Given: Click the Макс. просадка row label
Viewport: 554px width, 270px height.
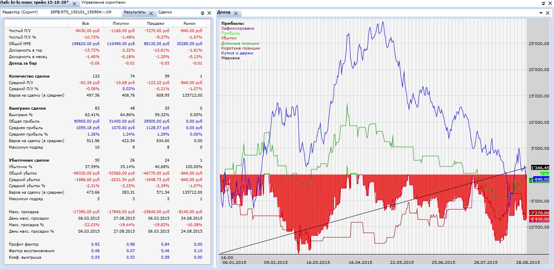Looking at the screenshot, I should [x=24, y=212].
